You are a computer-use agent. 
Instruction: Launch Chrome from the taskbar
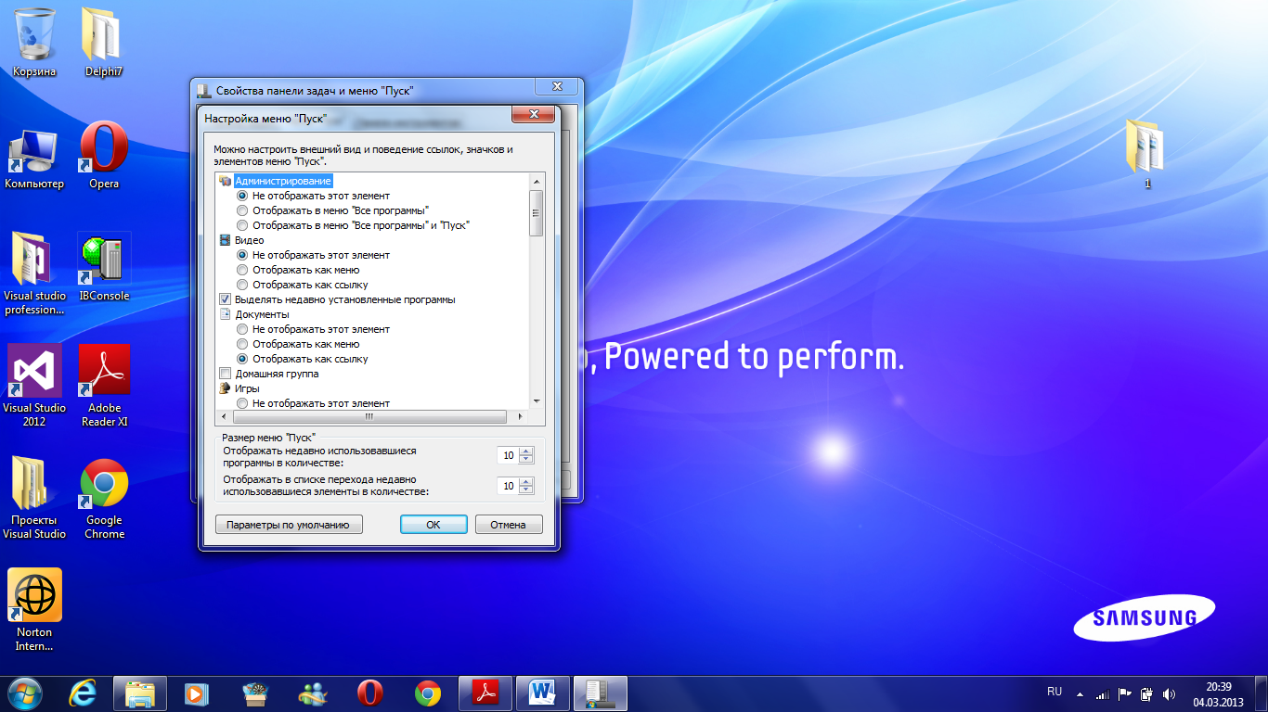(x=428, y=693)
